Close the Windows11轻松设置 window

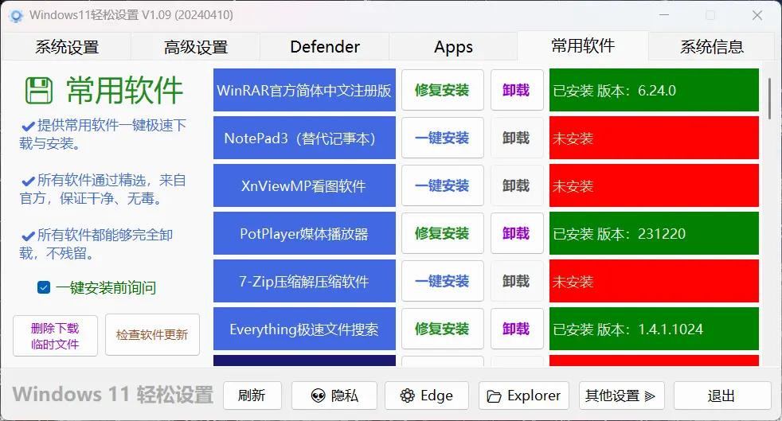pyautogui.click(x=757, y=15)
